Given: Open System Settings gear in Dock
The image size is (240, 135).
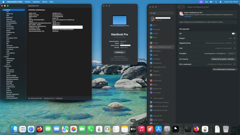Looking at the screenshot, I should point(167,129).
